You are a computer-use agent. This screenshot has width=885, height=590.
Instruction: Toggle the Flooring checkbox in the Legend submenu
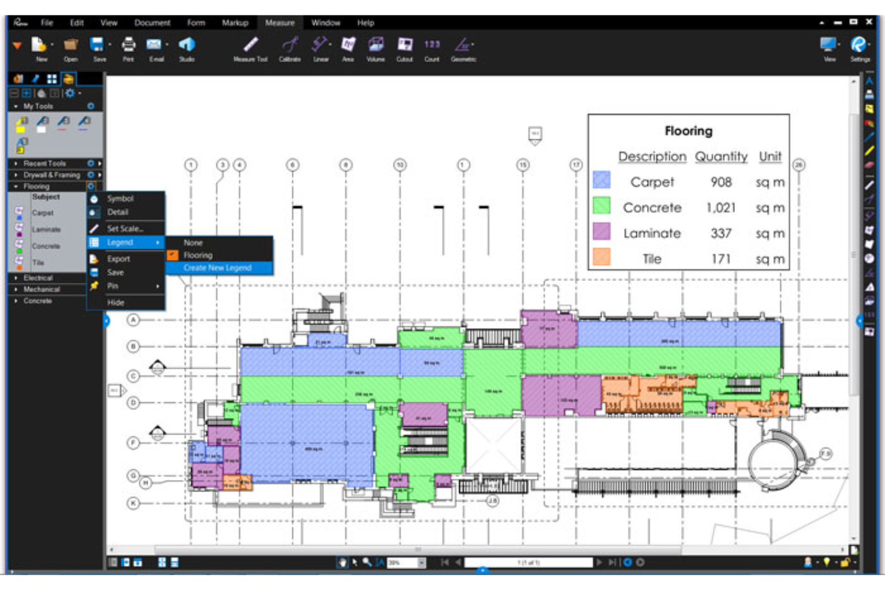pyautogui.click(x=173, y=255)
